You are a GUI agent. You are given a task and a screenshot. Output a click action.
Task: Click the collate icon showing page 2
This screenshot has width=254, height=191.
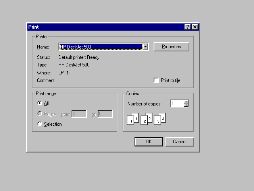[146, 119]
